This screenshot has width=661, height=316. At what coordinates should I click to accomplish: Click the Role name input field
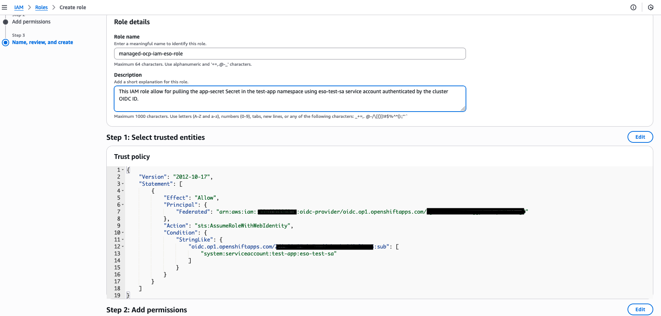[290, 54]
